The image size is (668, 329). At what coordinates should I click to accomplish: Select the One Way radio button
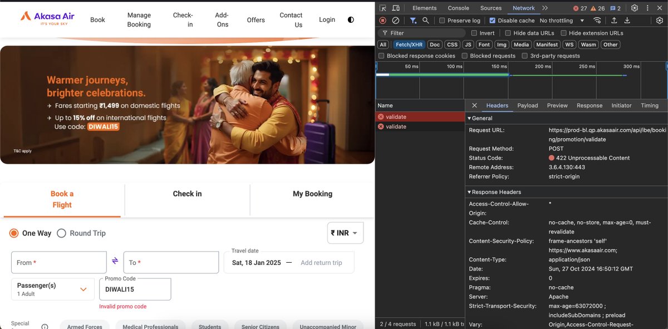click(14, 233)
